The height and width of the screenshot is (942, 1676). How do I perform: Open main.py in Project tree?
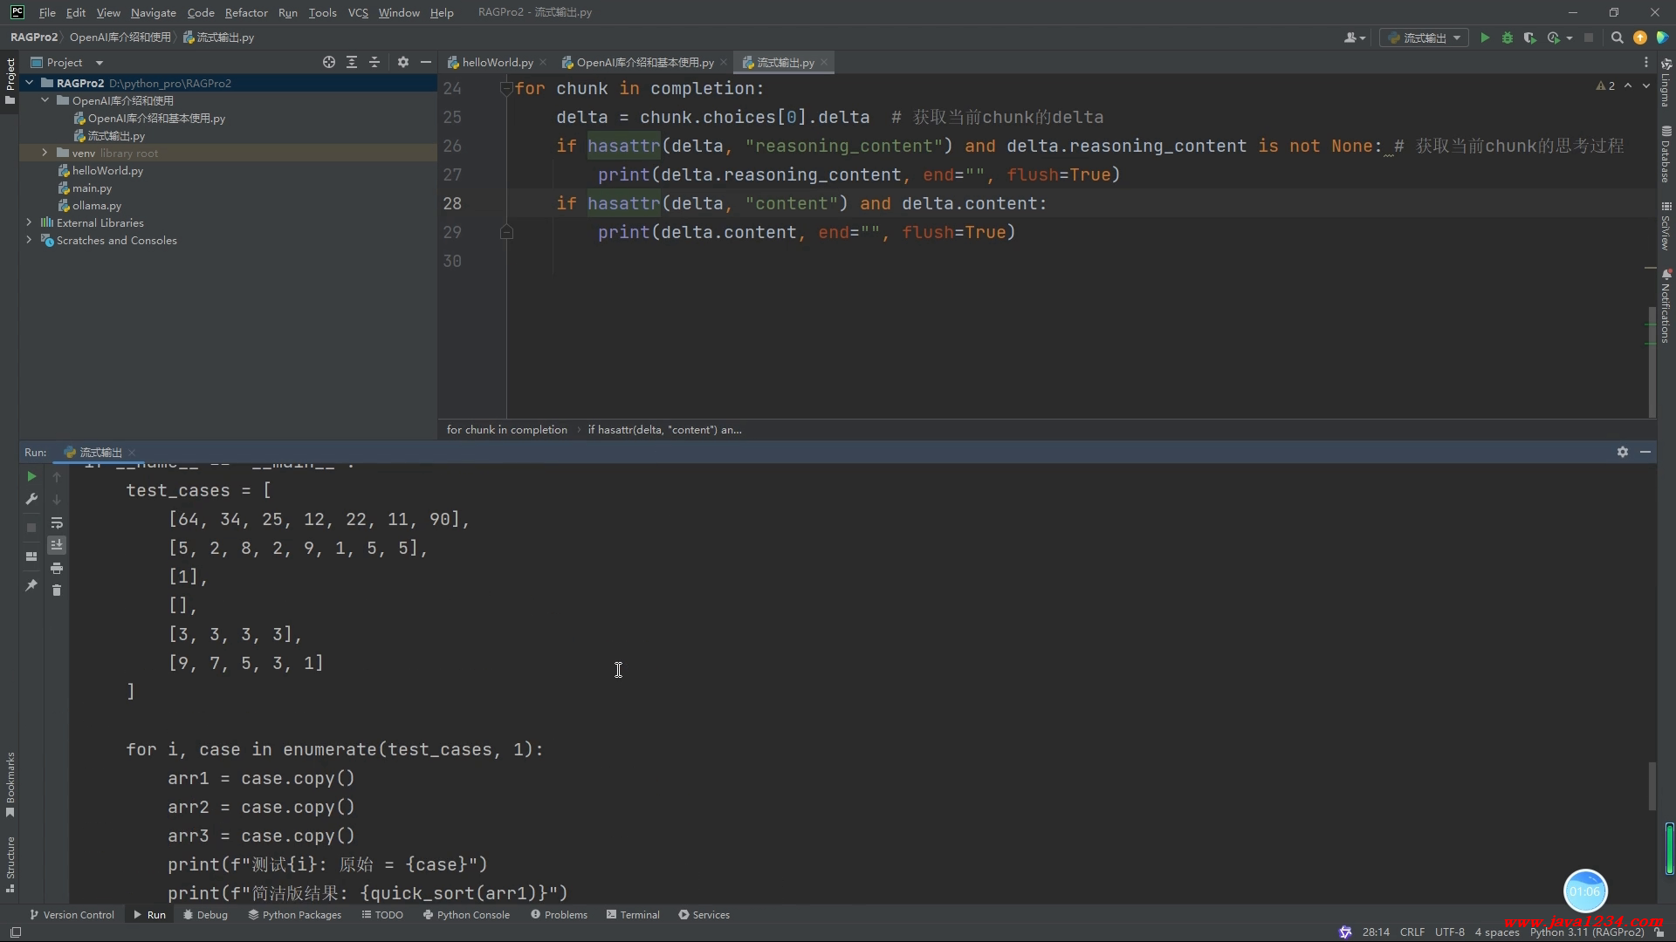92,188
